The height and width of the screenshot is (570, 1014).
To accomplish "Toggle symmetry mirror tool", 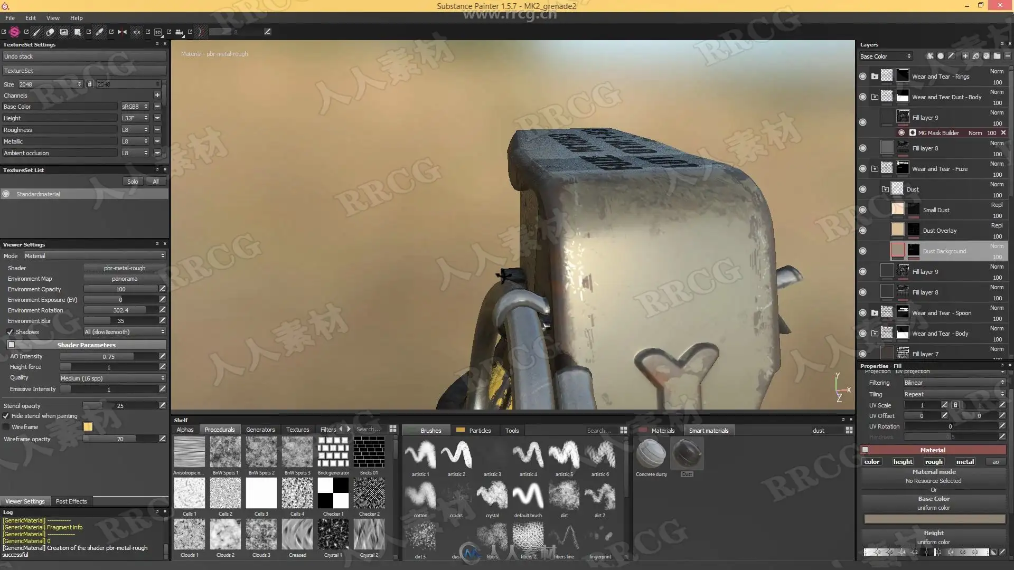I will pos(122,32).
